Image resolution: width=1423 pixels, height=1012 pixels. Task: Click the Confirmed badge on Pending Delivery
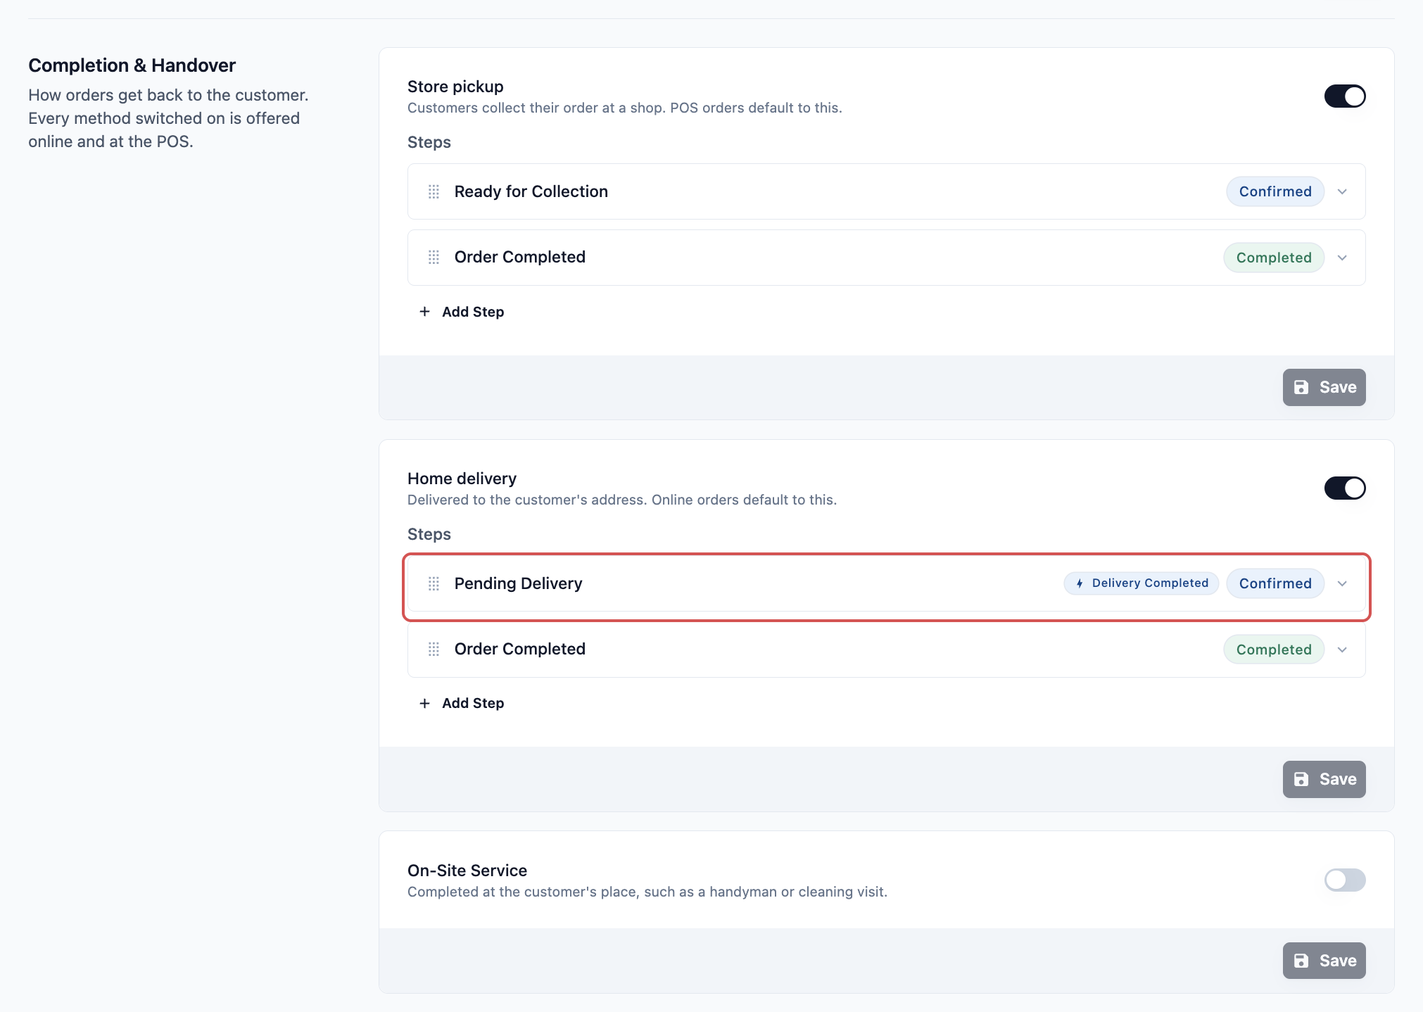coord(1275,583)
